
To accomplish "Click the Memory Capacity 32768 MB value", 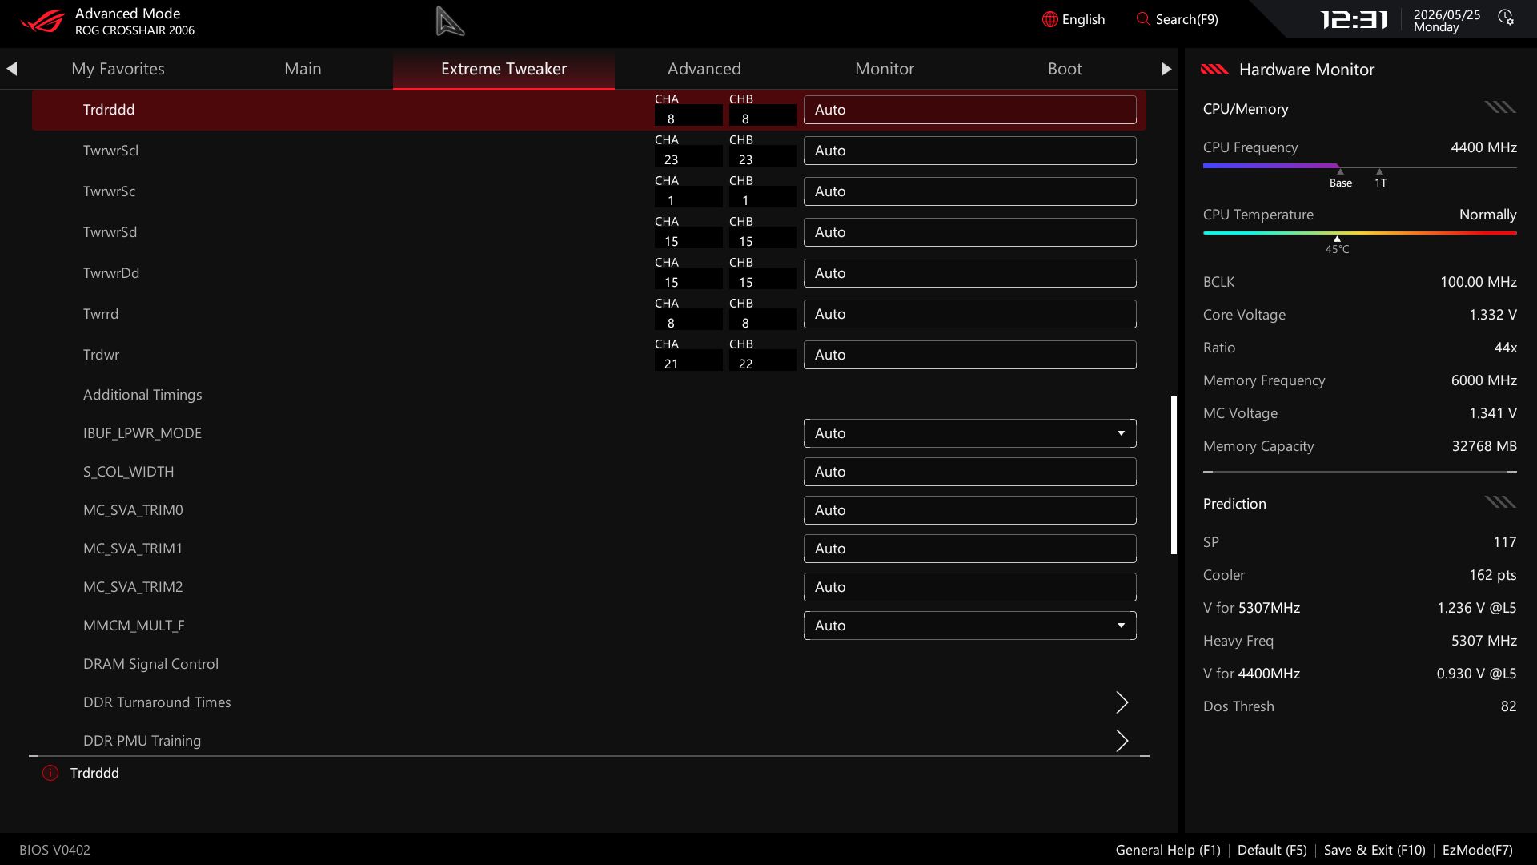I will (x=1484, y=446).
